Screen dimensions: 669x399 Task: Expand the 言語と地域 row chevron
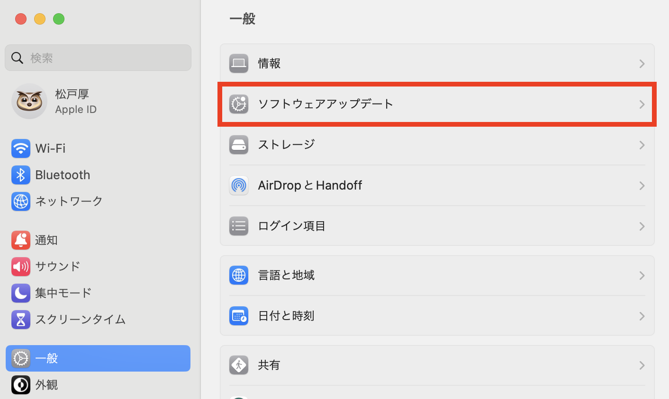[642, 275]
